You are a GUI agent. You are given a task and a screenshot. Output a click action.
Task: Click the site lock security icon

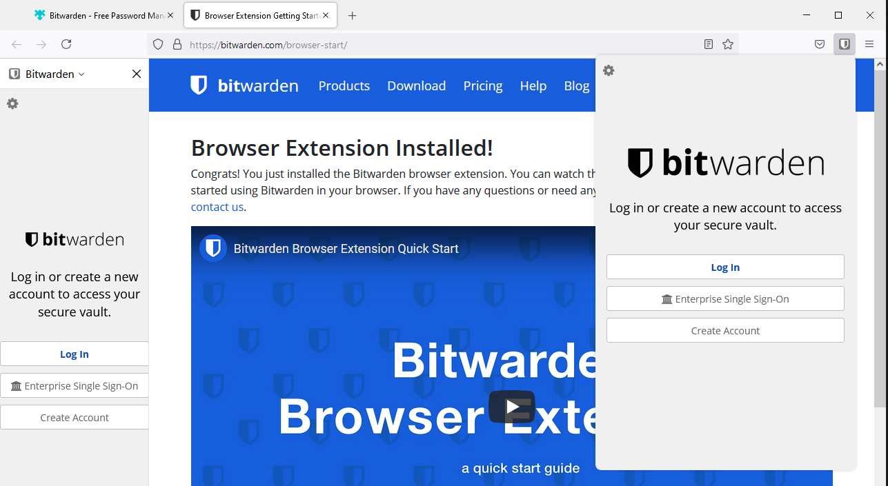point(177,44)
